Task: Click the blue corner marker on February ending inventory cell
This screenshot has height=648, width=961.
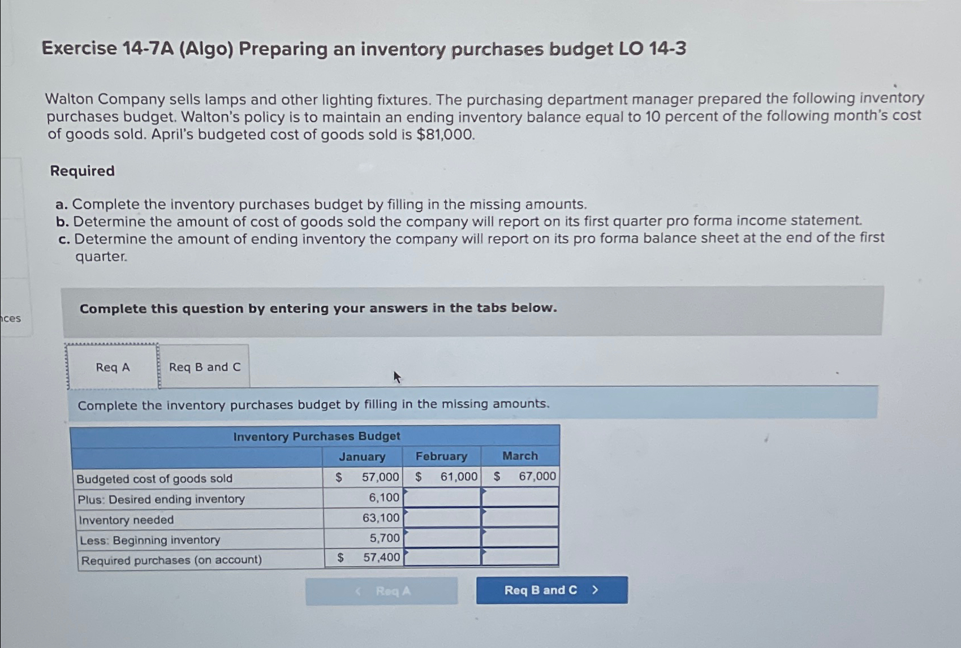Action: pyautogui.click(x=406, y=492)
